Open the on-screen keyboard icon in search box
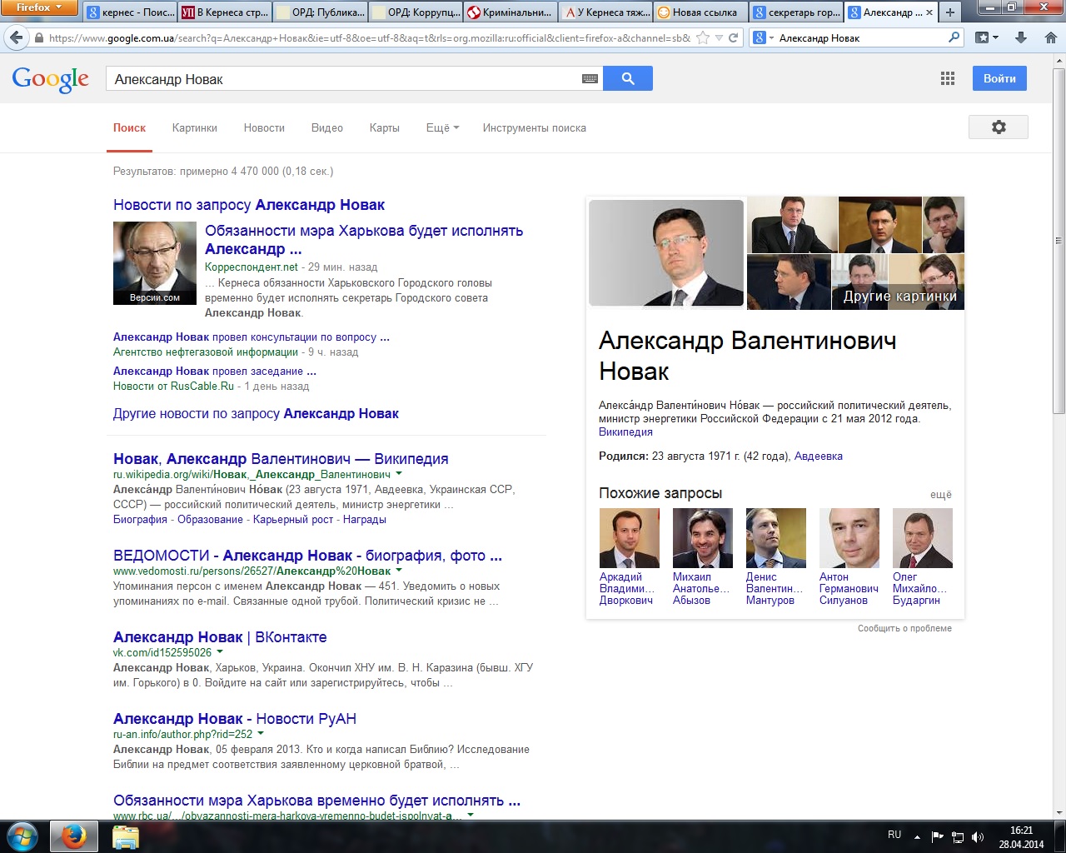This screenshot has height=853, width=1066. tap(590, 79)
